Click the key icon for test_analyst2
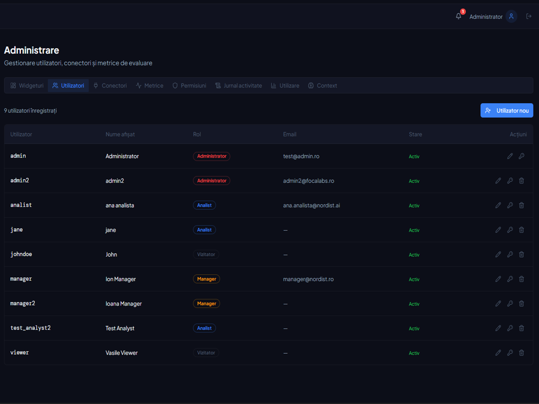Screen dimensions: 539x404 coord(510,328)
